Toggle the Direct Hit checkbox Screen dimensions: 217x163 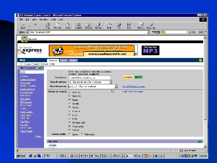coord(70,96)
